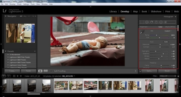
Task: Show main window display button 1
Action: (x=4, y=76)
